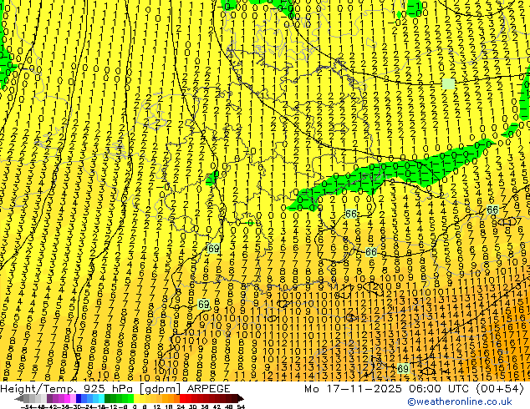Image resolution: width=530 pixels, height=409 pixels.
Task: Open the weatheronline.co.uk copyright link
Action: 460,401
